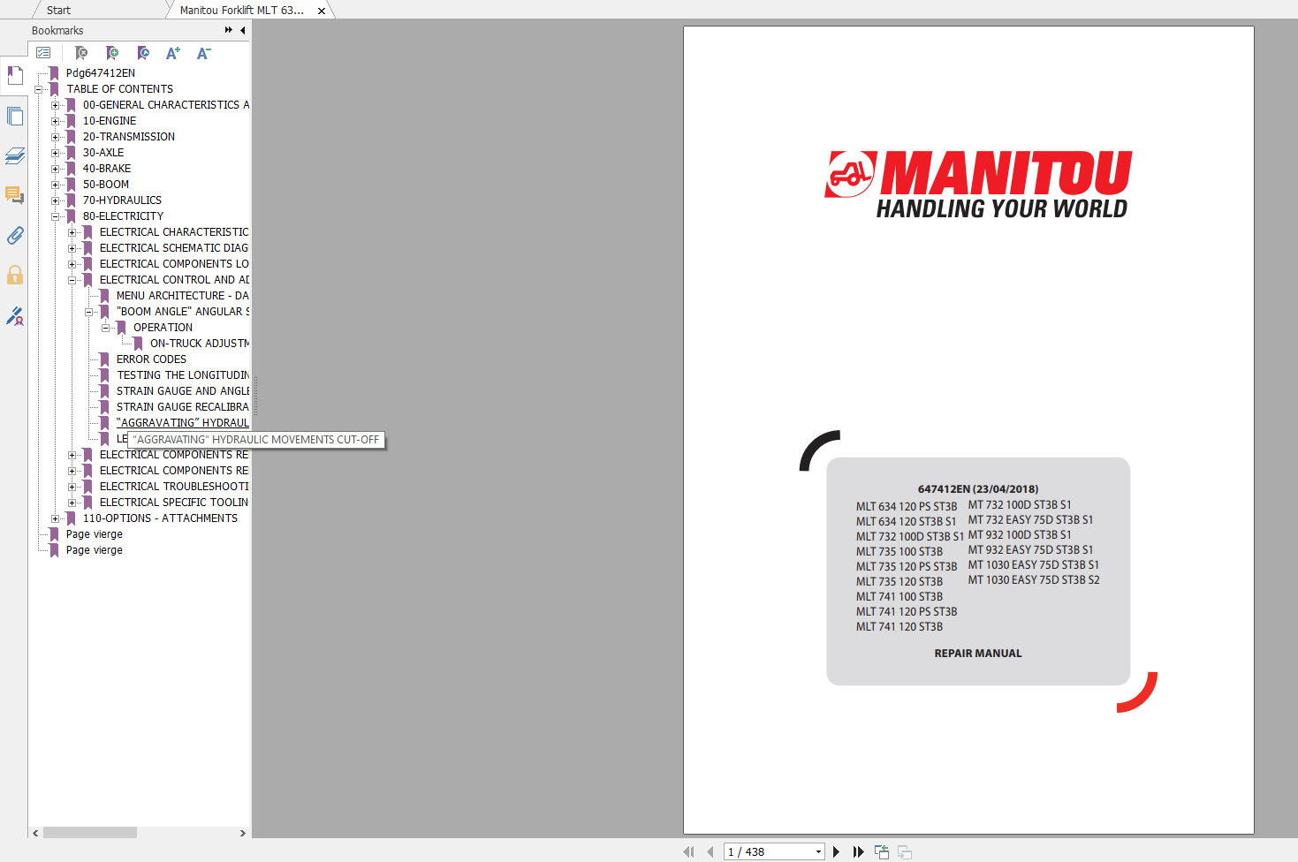The width and height of the screenshot is (1298, 862).
Task: Open the Bookmarks sidebar panel icon
Action: (x=15, y=75)
